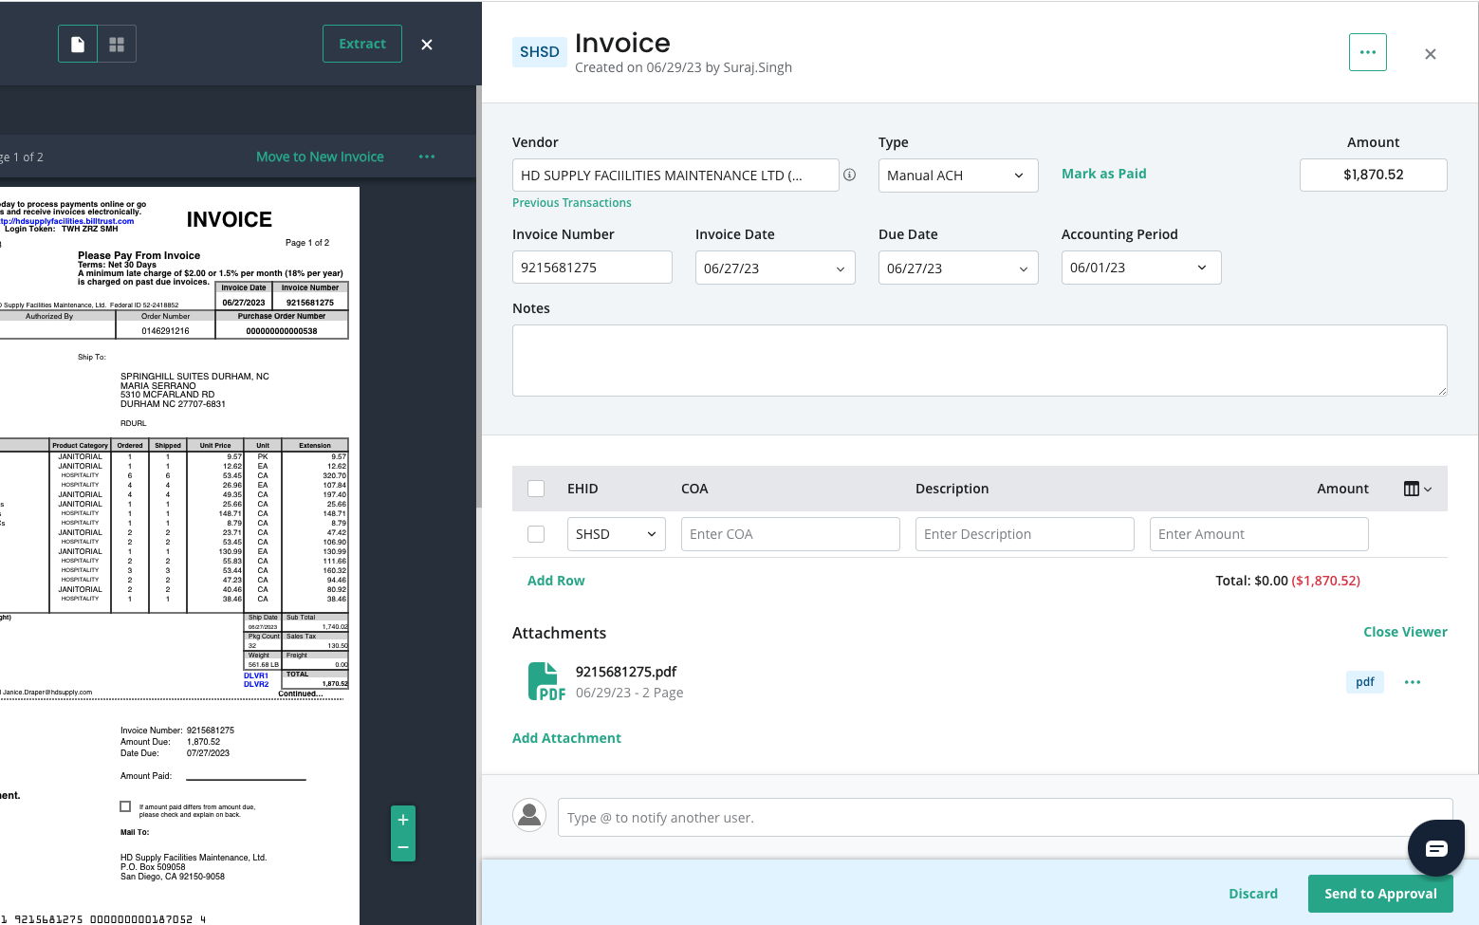The height and width of the screenshot is (925, 1479).
Task: Open table column settings dropdown
Action: coord(1417,489)
